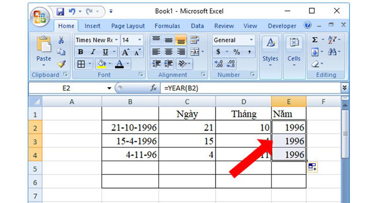The image size is (382, 203).
Task: Open font size dropdown
Action: click(140, 40)
